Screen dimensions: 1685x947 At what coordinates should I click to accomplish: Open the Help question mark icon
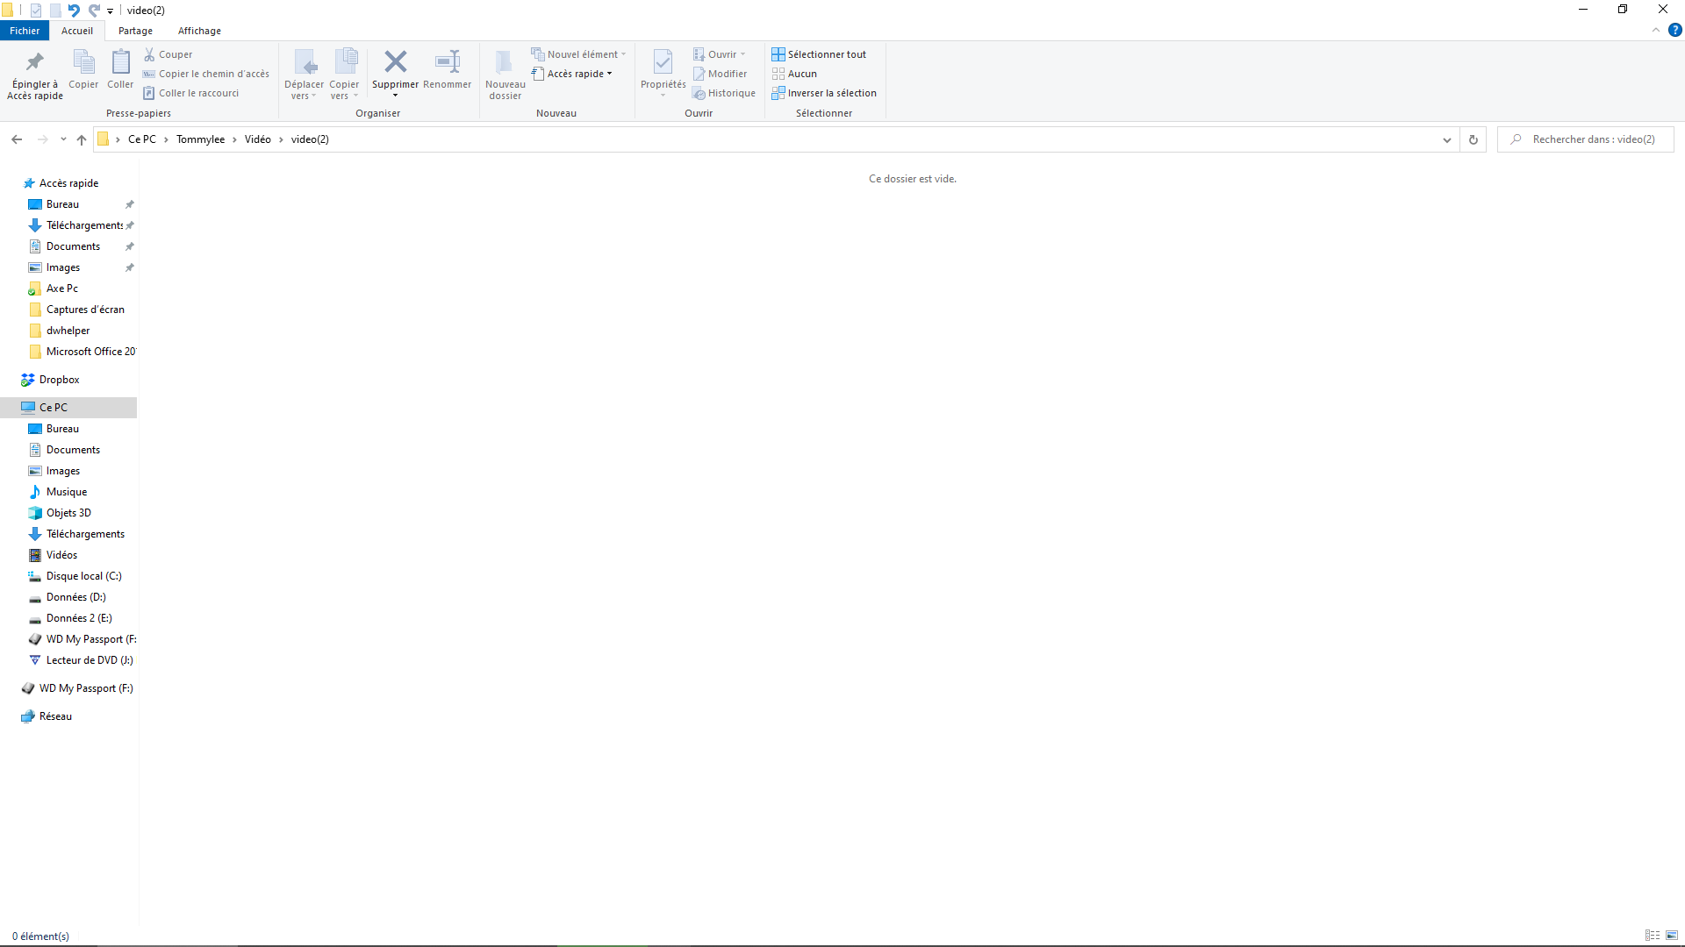[1674, 30]
